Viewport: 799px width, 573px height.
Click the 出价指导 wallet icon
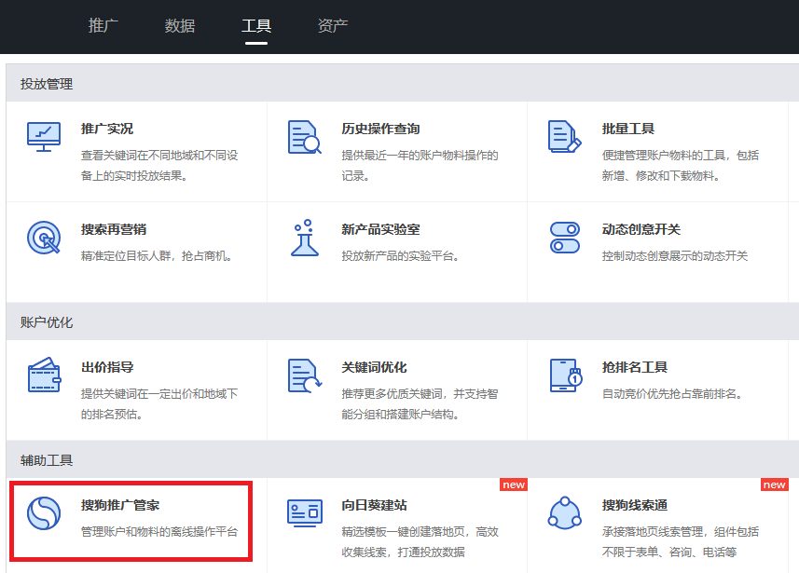click(44, 375)
